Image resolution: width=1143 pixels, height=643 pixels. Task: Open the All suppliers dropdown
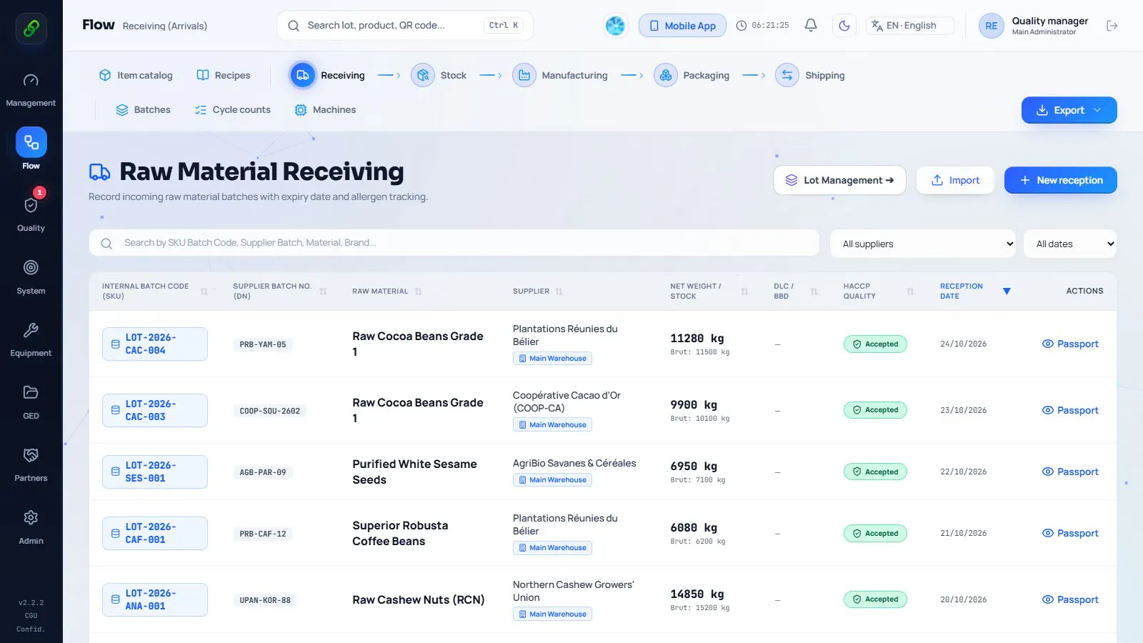[923, 244]
